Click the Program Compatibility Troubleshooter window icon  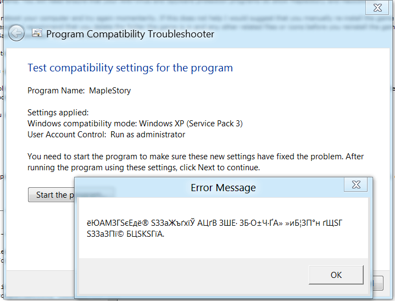[x=37, y=33]
